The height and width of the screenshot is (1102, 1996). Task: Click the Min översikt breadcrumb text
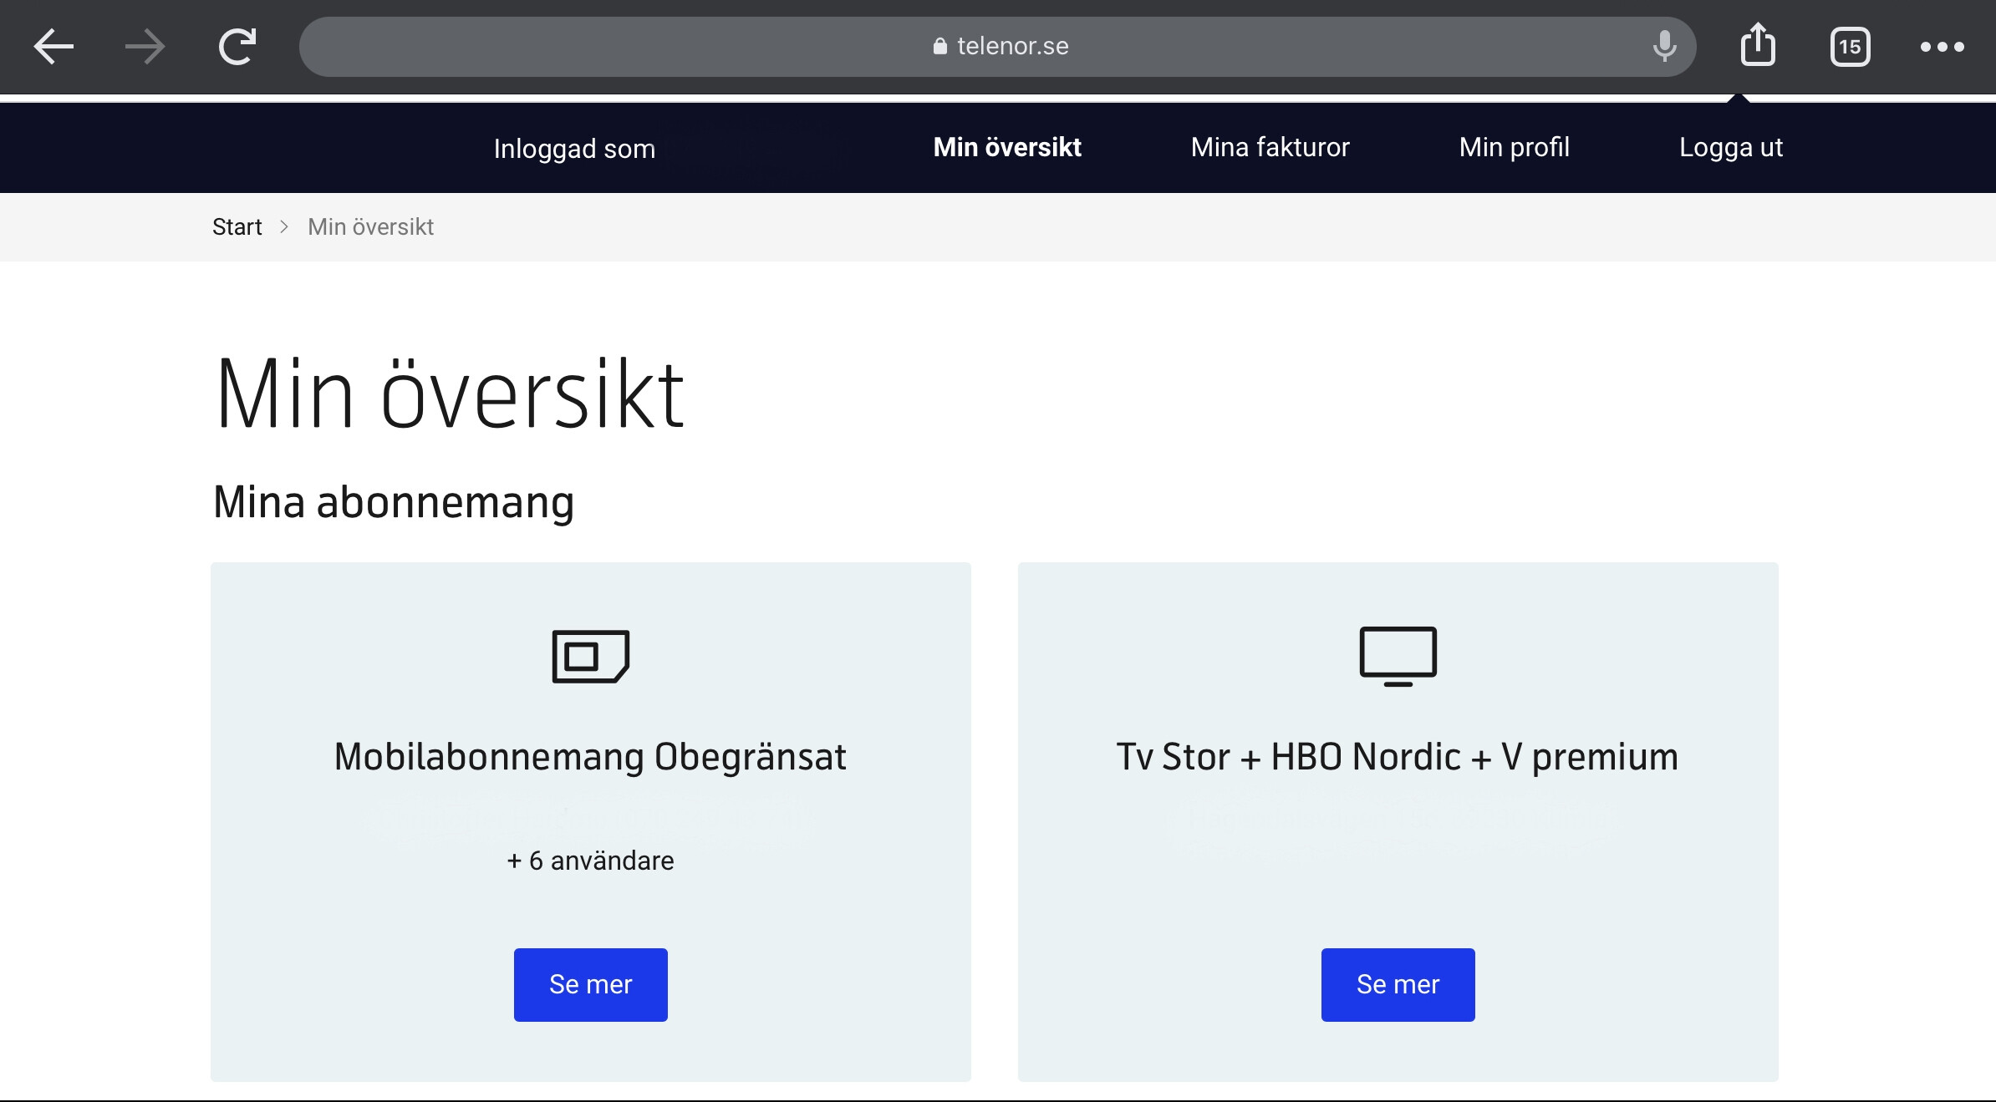370,227
